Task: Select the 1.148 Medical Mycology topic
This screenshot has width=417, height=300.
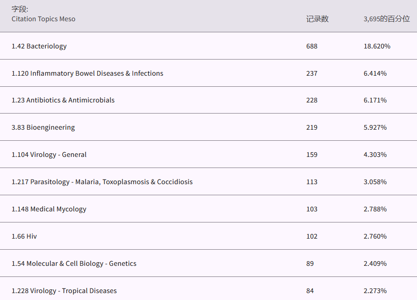Action: point(49,209)
